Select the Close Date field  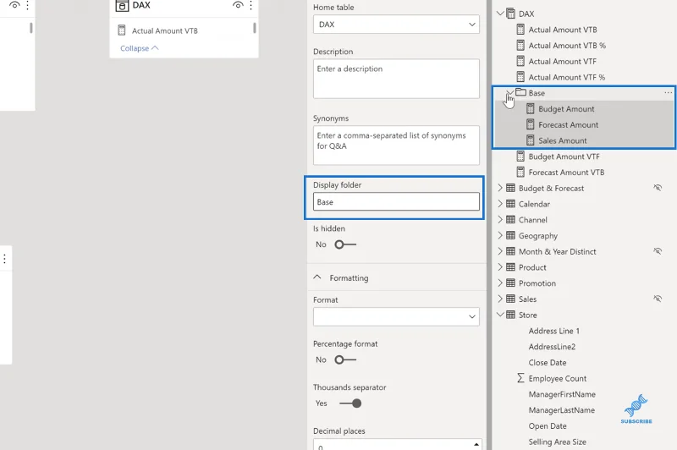coord(548,362)
